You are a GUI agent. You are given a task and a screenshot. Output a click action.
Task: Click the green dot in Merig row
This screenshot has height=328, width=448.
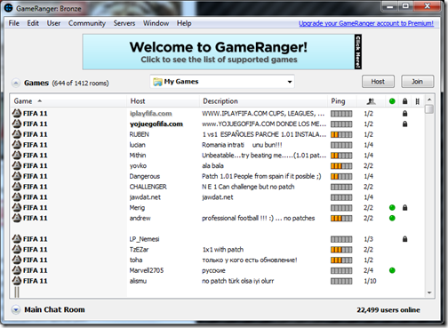coord(392,207)
